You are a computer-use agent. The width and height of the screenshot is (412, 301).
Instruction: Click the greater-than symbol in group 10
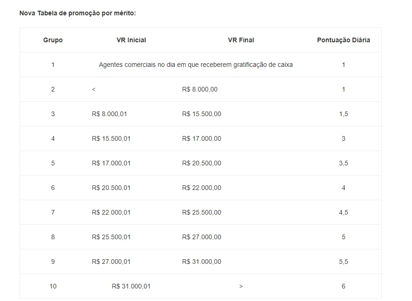[241, 286]
